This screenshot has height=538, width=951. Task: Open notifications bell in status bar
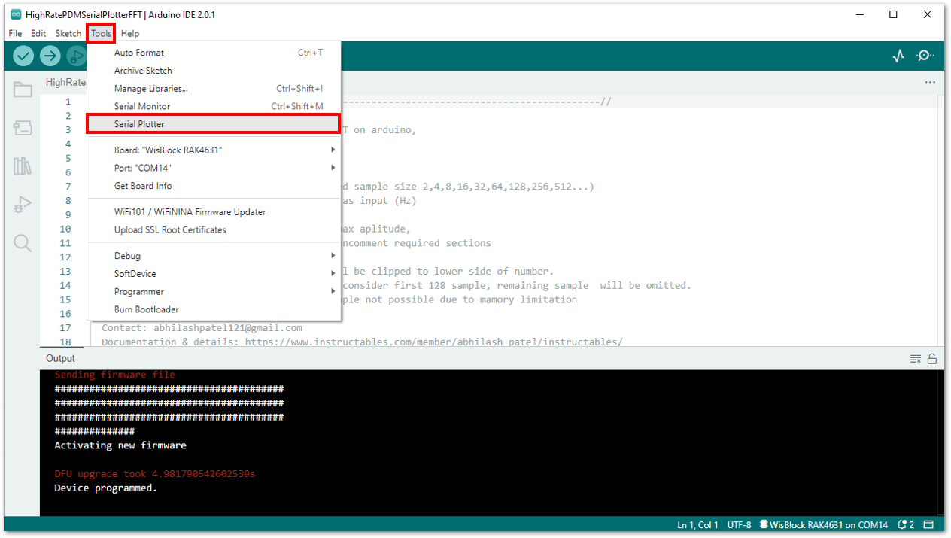click(906, 524)
